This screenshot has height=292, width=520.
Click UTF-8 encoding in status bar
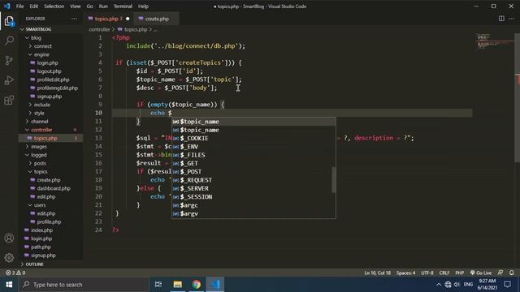point(427,273)
